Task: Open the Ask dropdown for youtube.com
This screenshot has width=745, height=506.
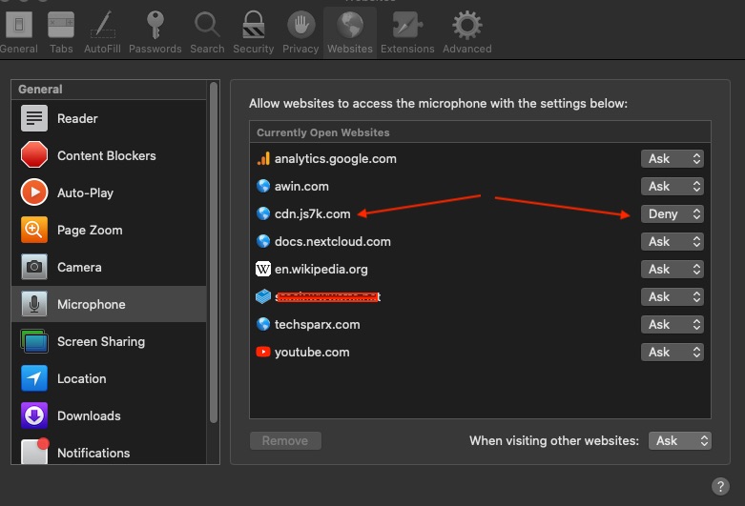Action: coord(673,352)
